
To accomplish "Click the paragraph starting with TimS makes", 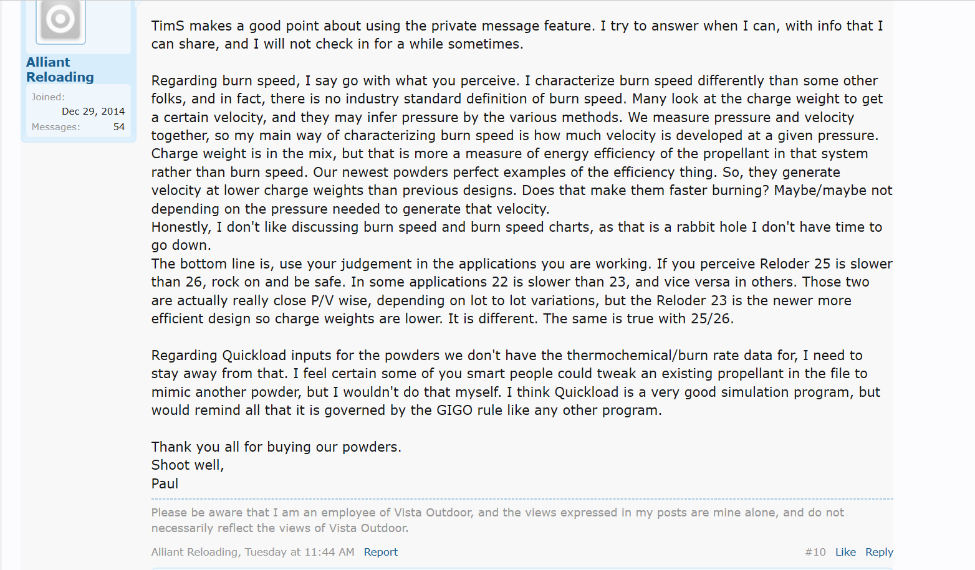I will 516,35.
